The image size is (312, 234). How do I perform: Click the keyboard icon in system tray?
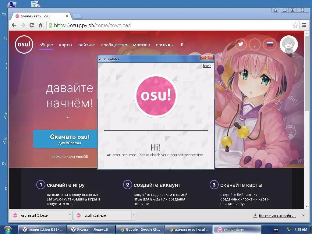pyautogui.click(x=276, y=230)
